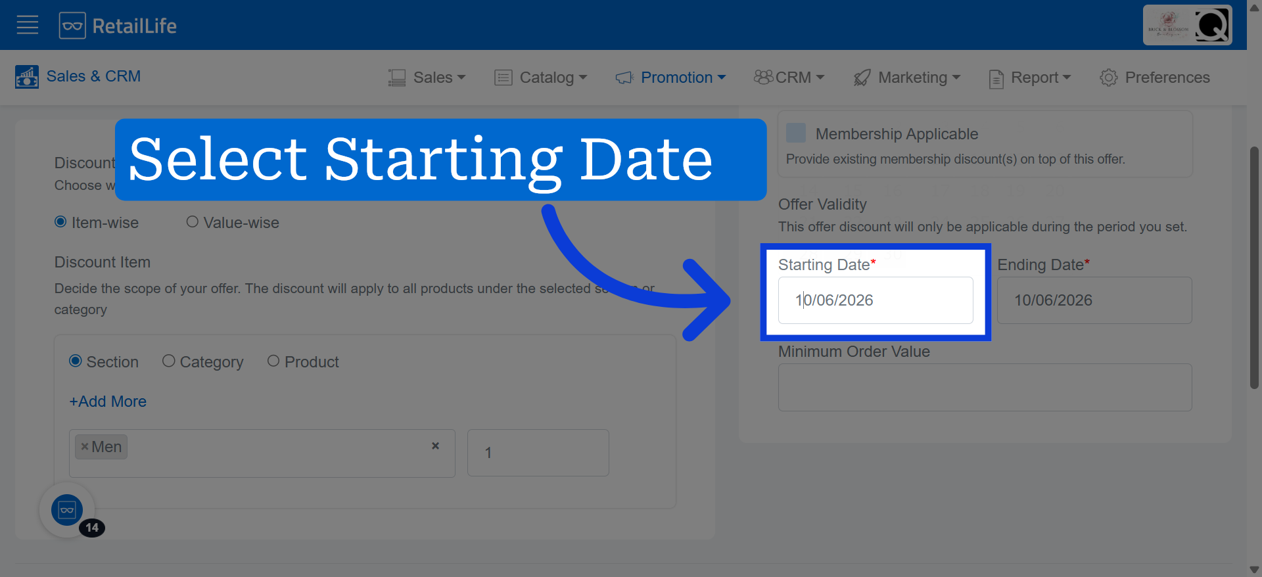Open the Preferences gear icon
The height and width of the screenshot is (577, 1262).
point(1108,78)
